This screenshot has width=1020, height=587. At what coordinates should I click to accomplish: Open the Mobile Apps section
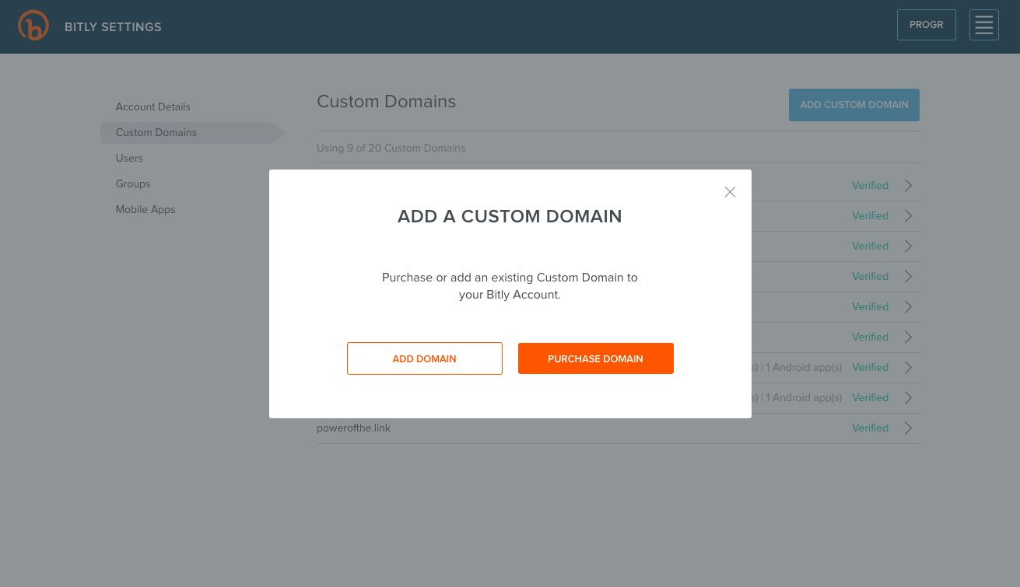pyautogui.click(x=145, y=209)
